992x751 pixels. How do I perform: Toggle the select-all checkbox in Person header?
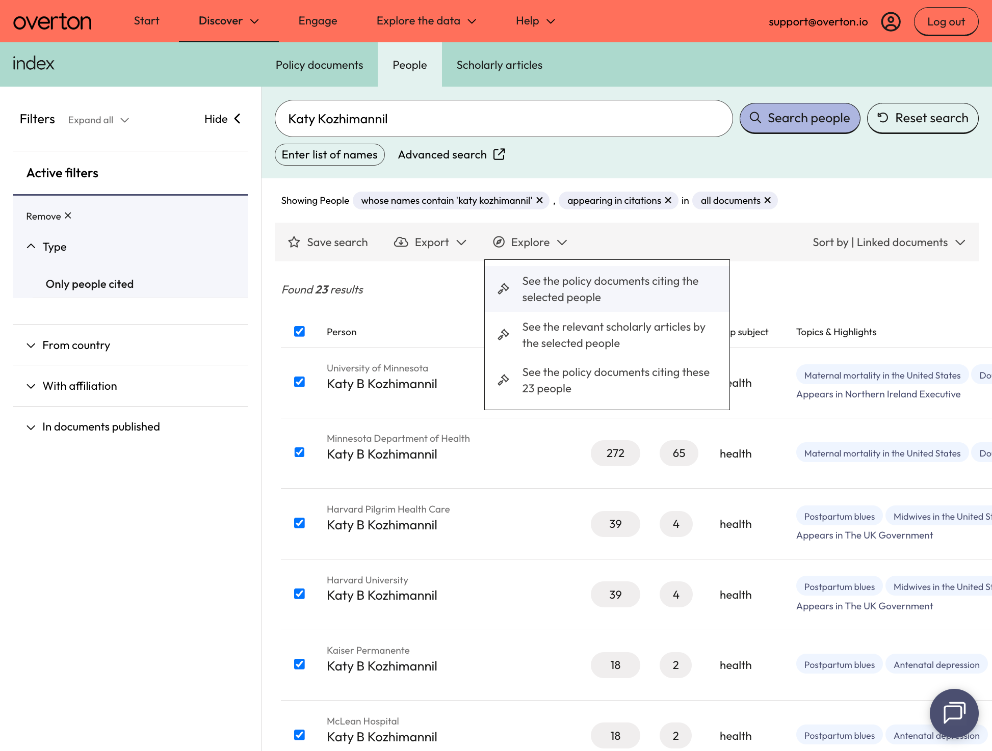pos(299,331)
